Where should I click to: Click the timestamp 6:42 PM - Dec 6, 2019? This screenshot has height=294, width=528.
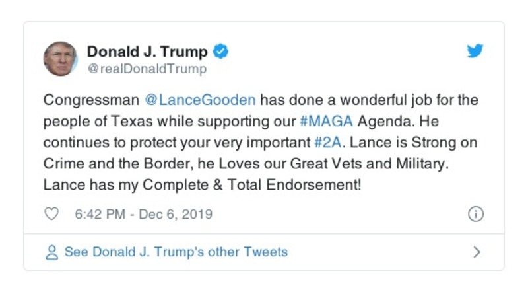[144, 214]
